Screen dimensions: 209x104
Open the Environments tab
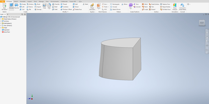pyautogui.click(x=55, y=2)
